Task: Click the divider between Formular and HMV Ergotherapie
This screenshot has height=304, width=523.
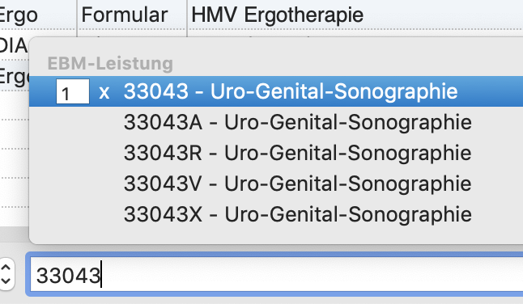Action: (x=187, y=15)
